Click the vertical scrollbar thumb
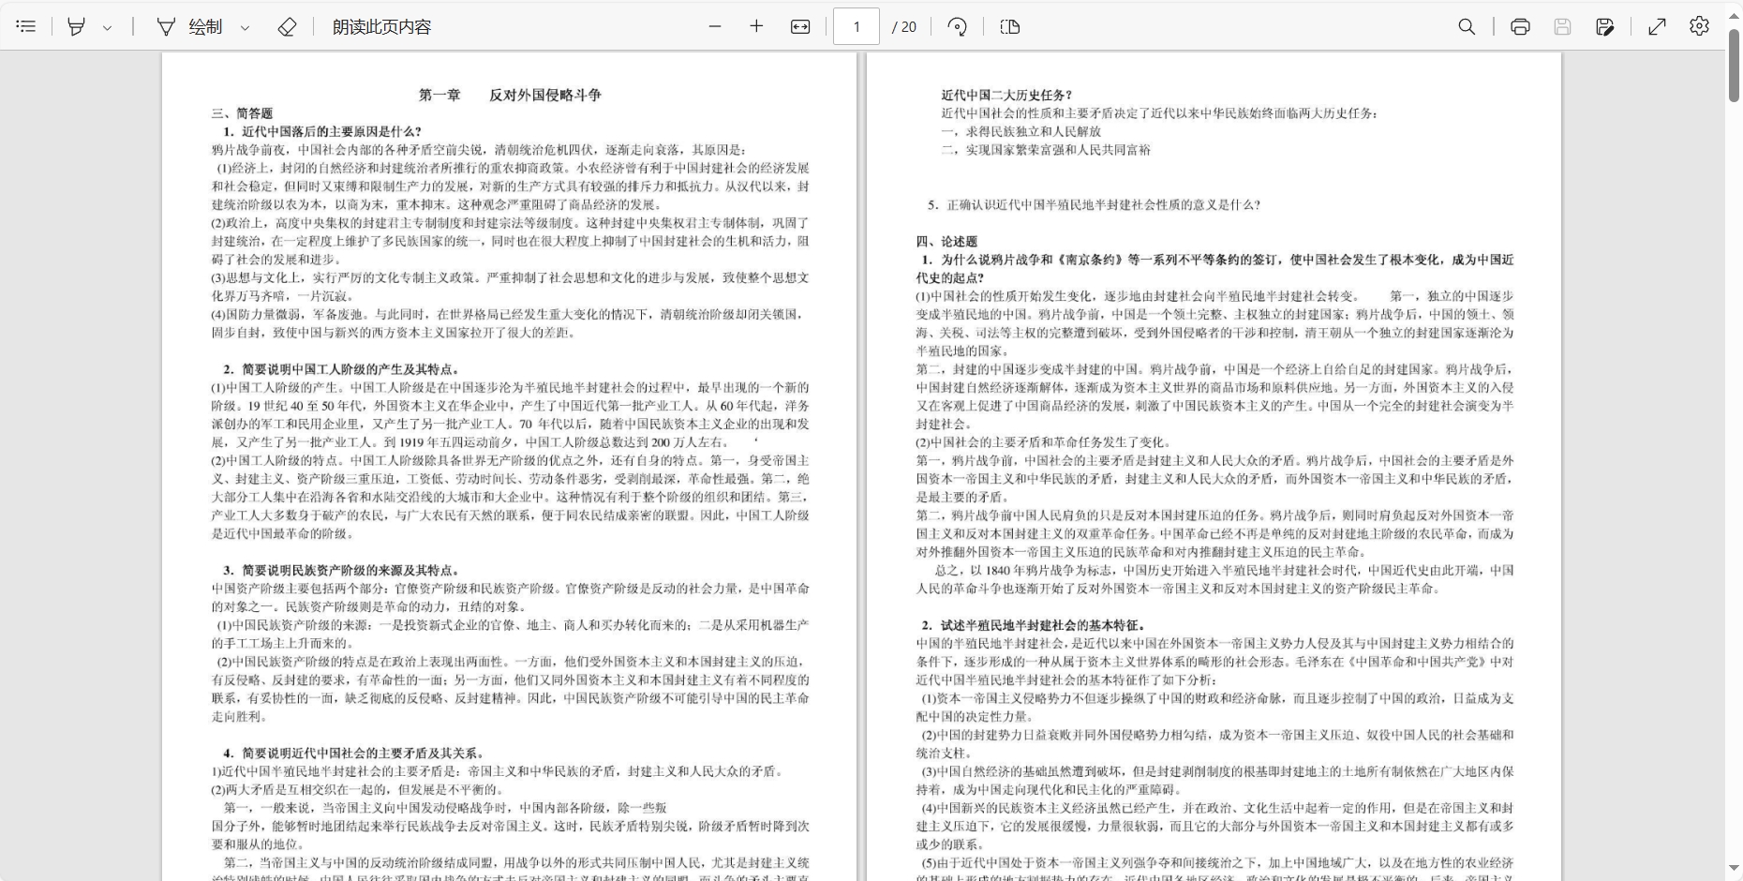Image resolution: width=1743 pixels, height=881 pixels. click(x=1734, y=65)
